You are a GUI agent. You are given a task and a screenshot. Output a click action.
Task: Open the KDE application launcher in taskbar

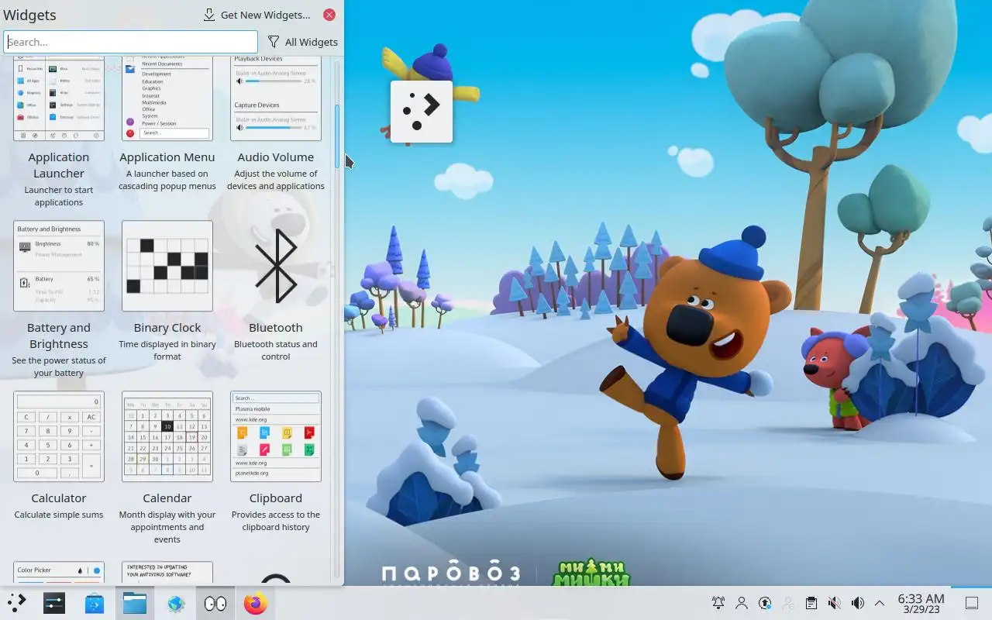tap(16, 603)
